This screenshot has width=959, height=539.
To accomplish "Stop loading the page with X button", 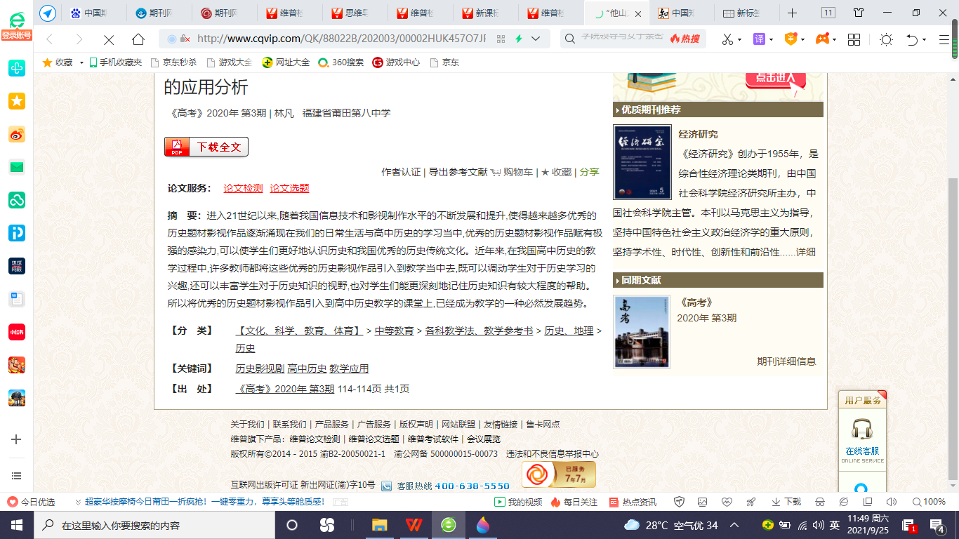I will (x=109, y=39).
